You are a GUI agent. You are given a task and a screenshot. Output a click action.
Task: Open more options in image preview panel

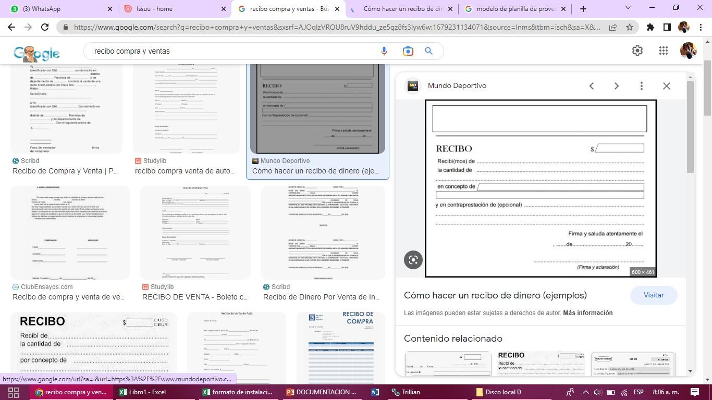click(x=642, y=86)
